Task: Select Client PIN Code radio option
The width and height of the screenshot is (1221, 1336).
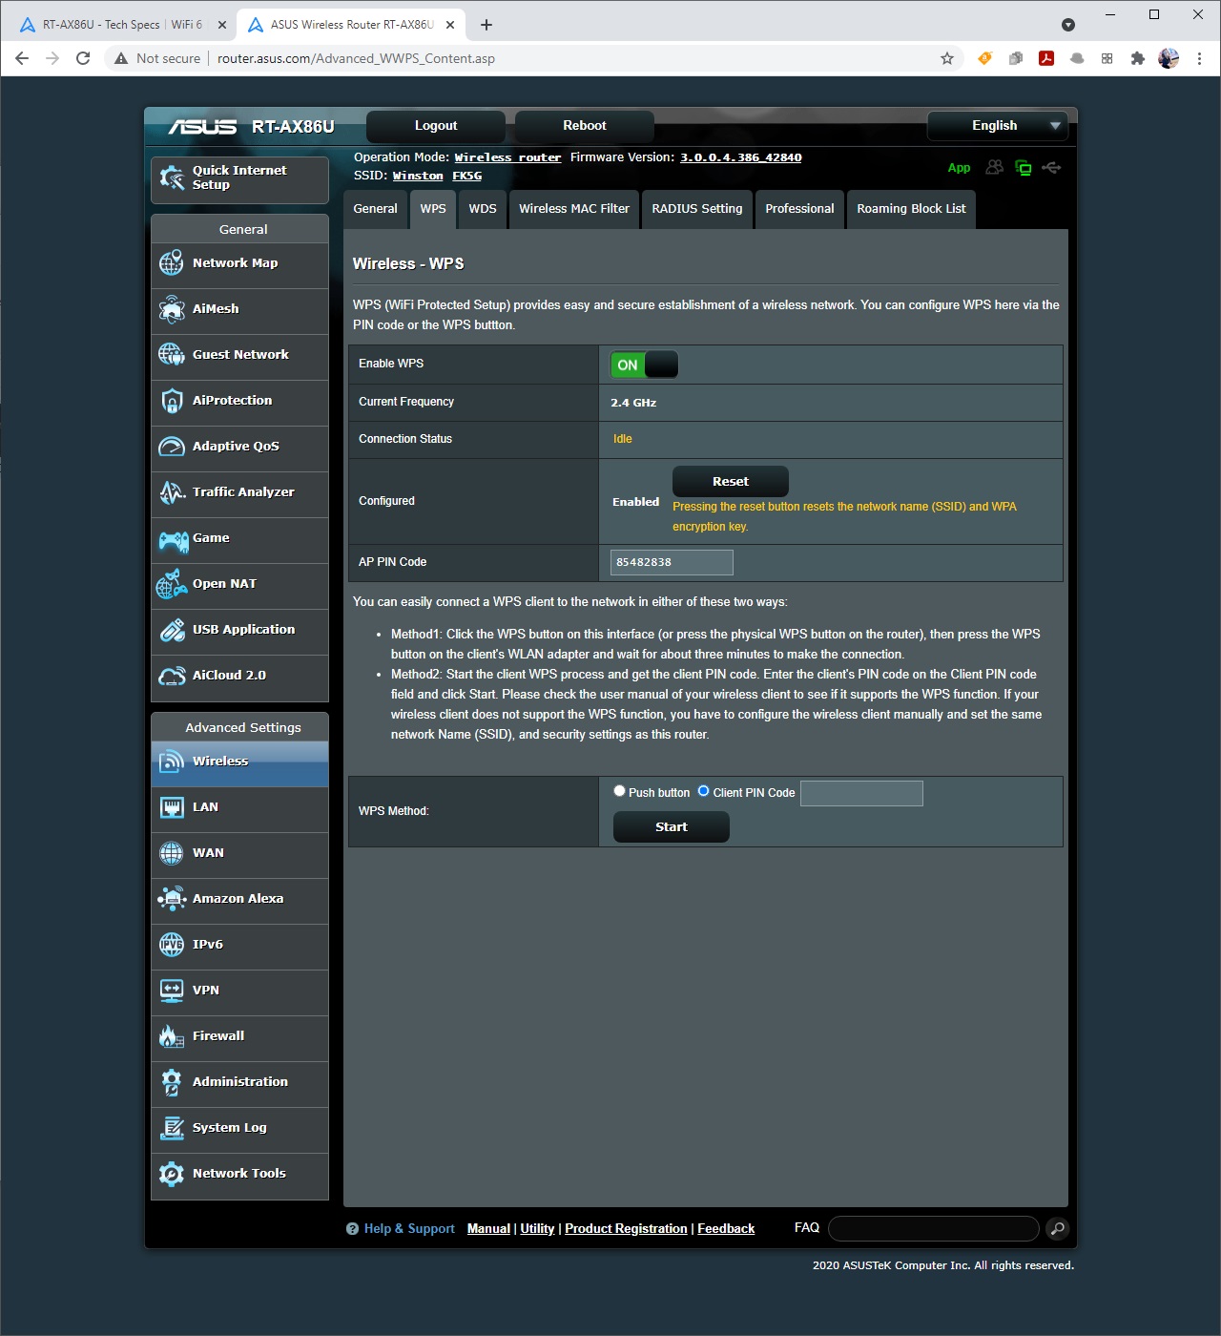Action: point(704,791)
